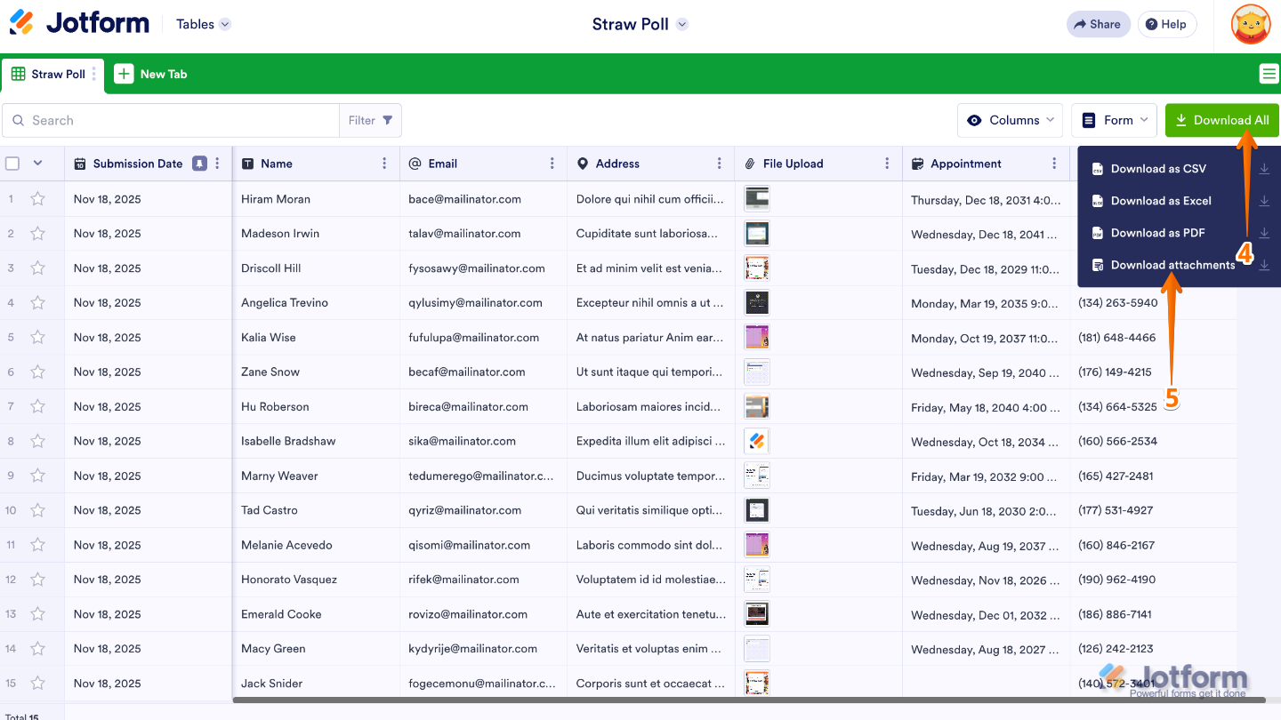Click the Share button
The height and width of the screenshot is (720, 1281).
1098,24
